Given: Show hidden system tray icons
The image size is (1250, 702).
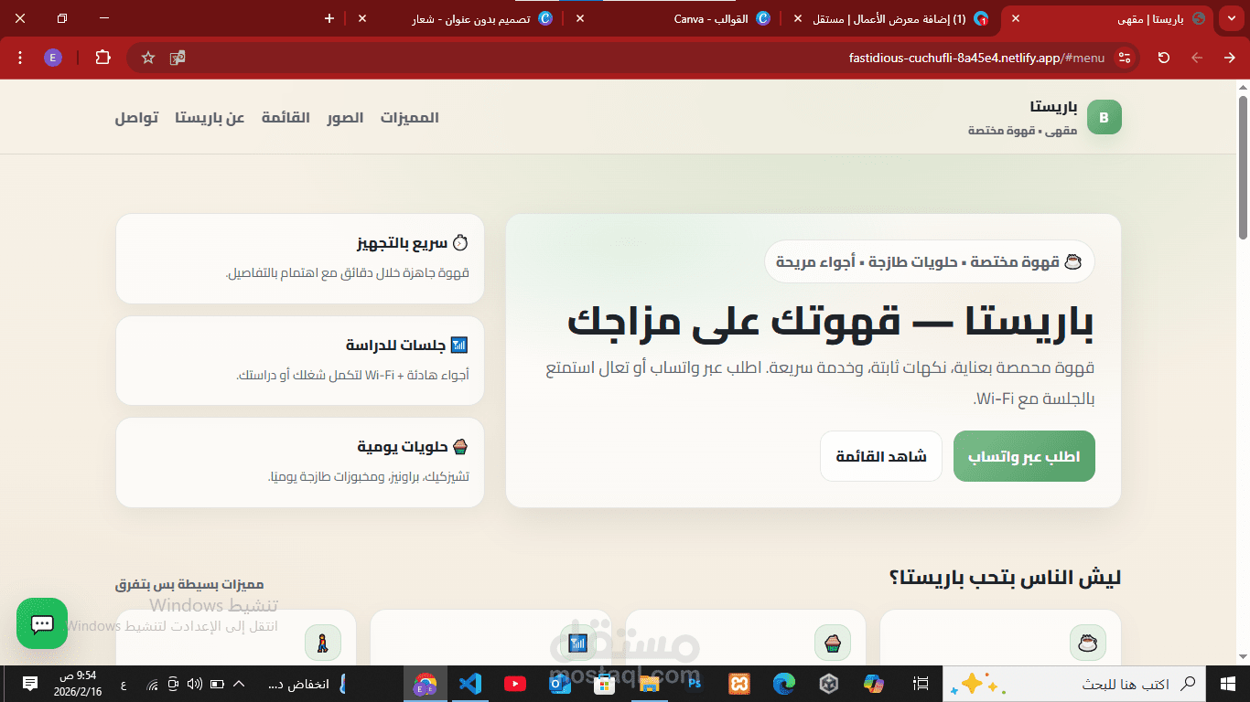Looking at the screenshot, I should (x=239, y=684).
